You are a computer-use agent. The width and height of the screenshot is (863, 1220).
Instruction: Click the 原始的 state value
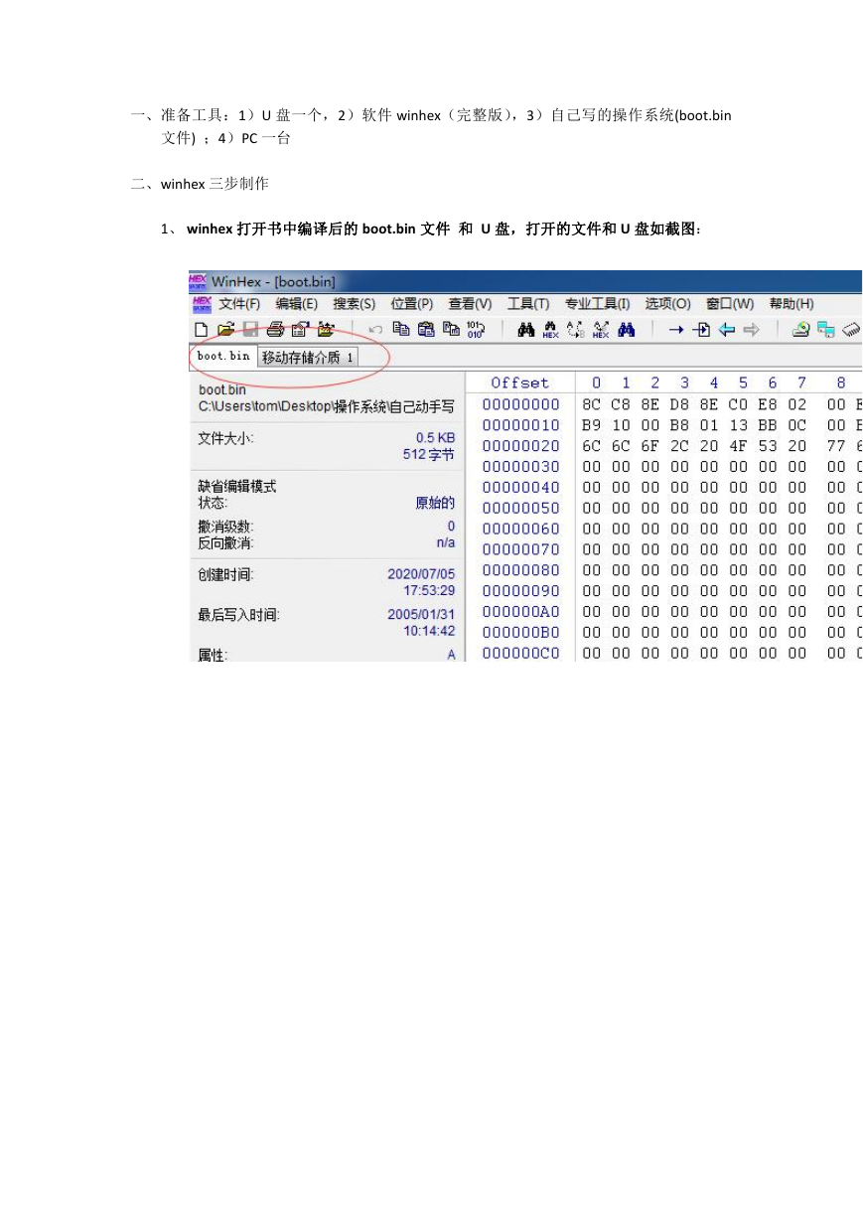click(435, 504)
